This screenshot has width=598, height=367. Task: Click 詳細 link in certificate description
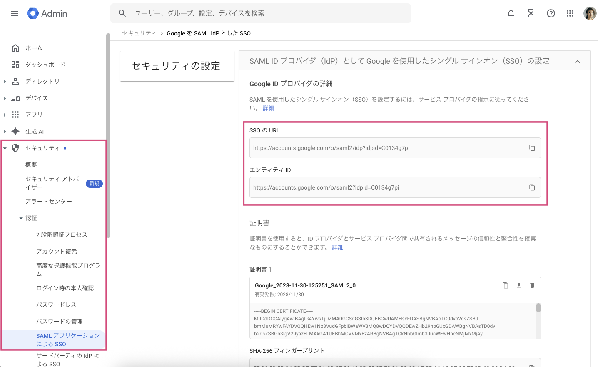[x=338, y=247]
